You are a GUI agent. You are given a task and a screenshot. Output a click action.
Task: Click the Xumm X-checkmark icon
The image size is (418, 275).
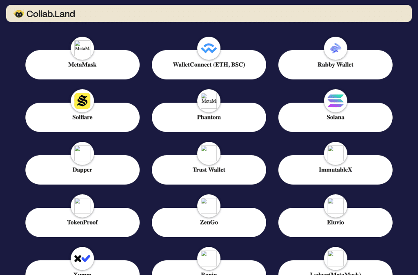click(82, 259)
